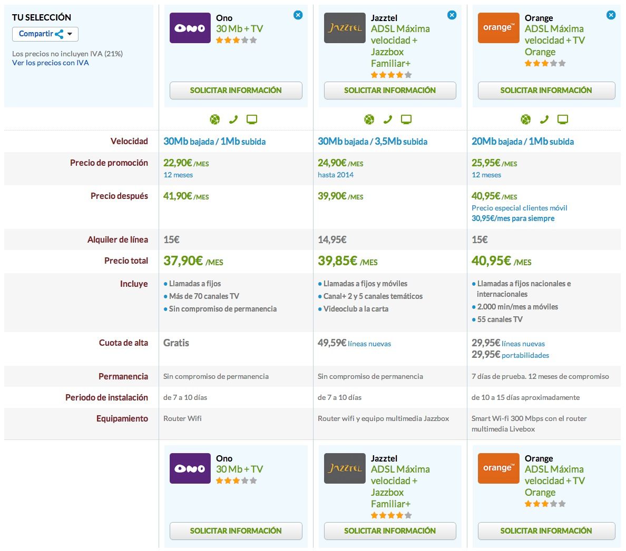Request information for Orange, bottom button

click(546, 531)
